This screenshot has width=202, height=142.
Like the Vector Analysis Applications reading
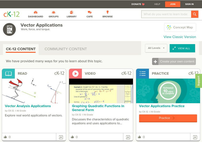click(x=6, y=137)
